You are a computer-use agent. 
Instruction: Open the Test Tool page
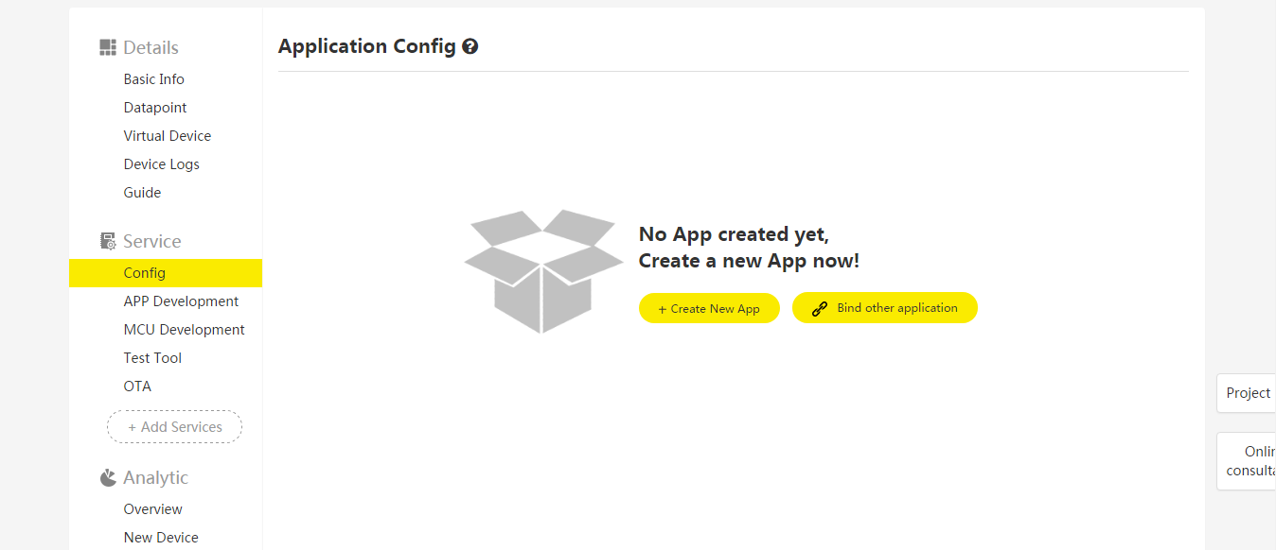tap(152, 357)
